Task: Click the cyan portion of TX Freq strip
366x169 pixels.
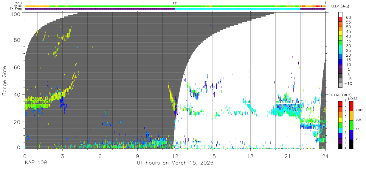Action: coord(238,9)
